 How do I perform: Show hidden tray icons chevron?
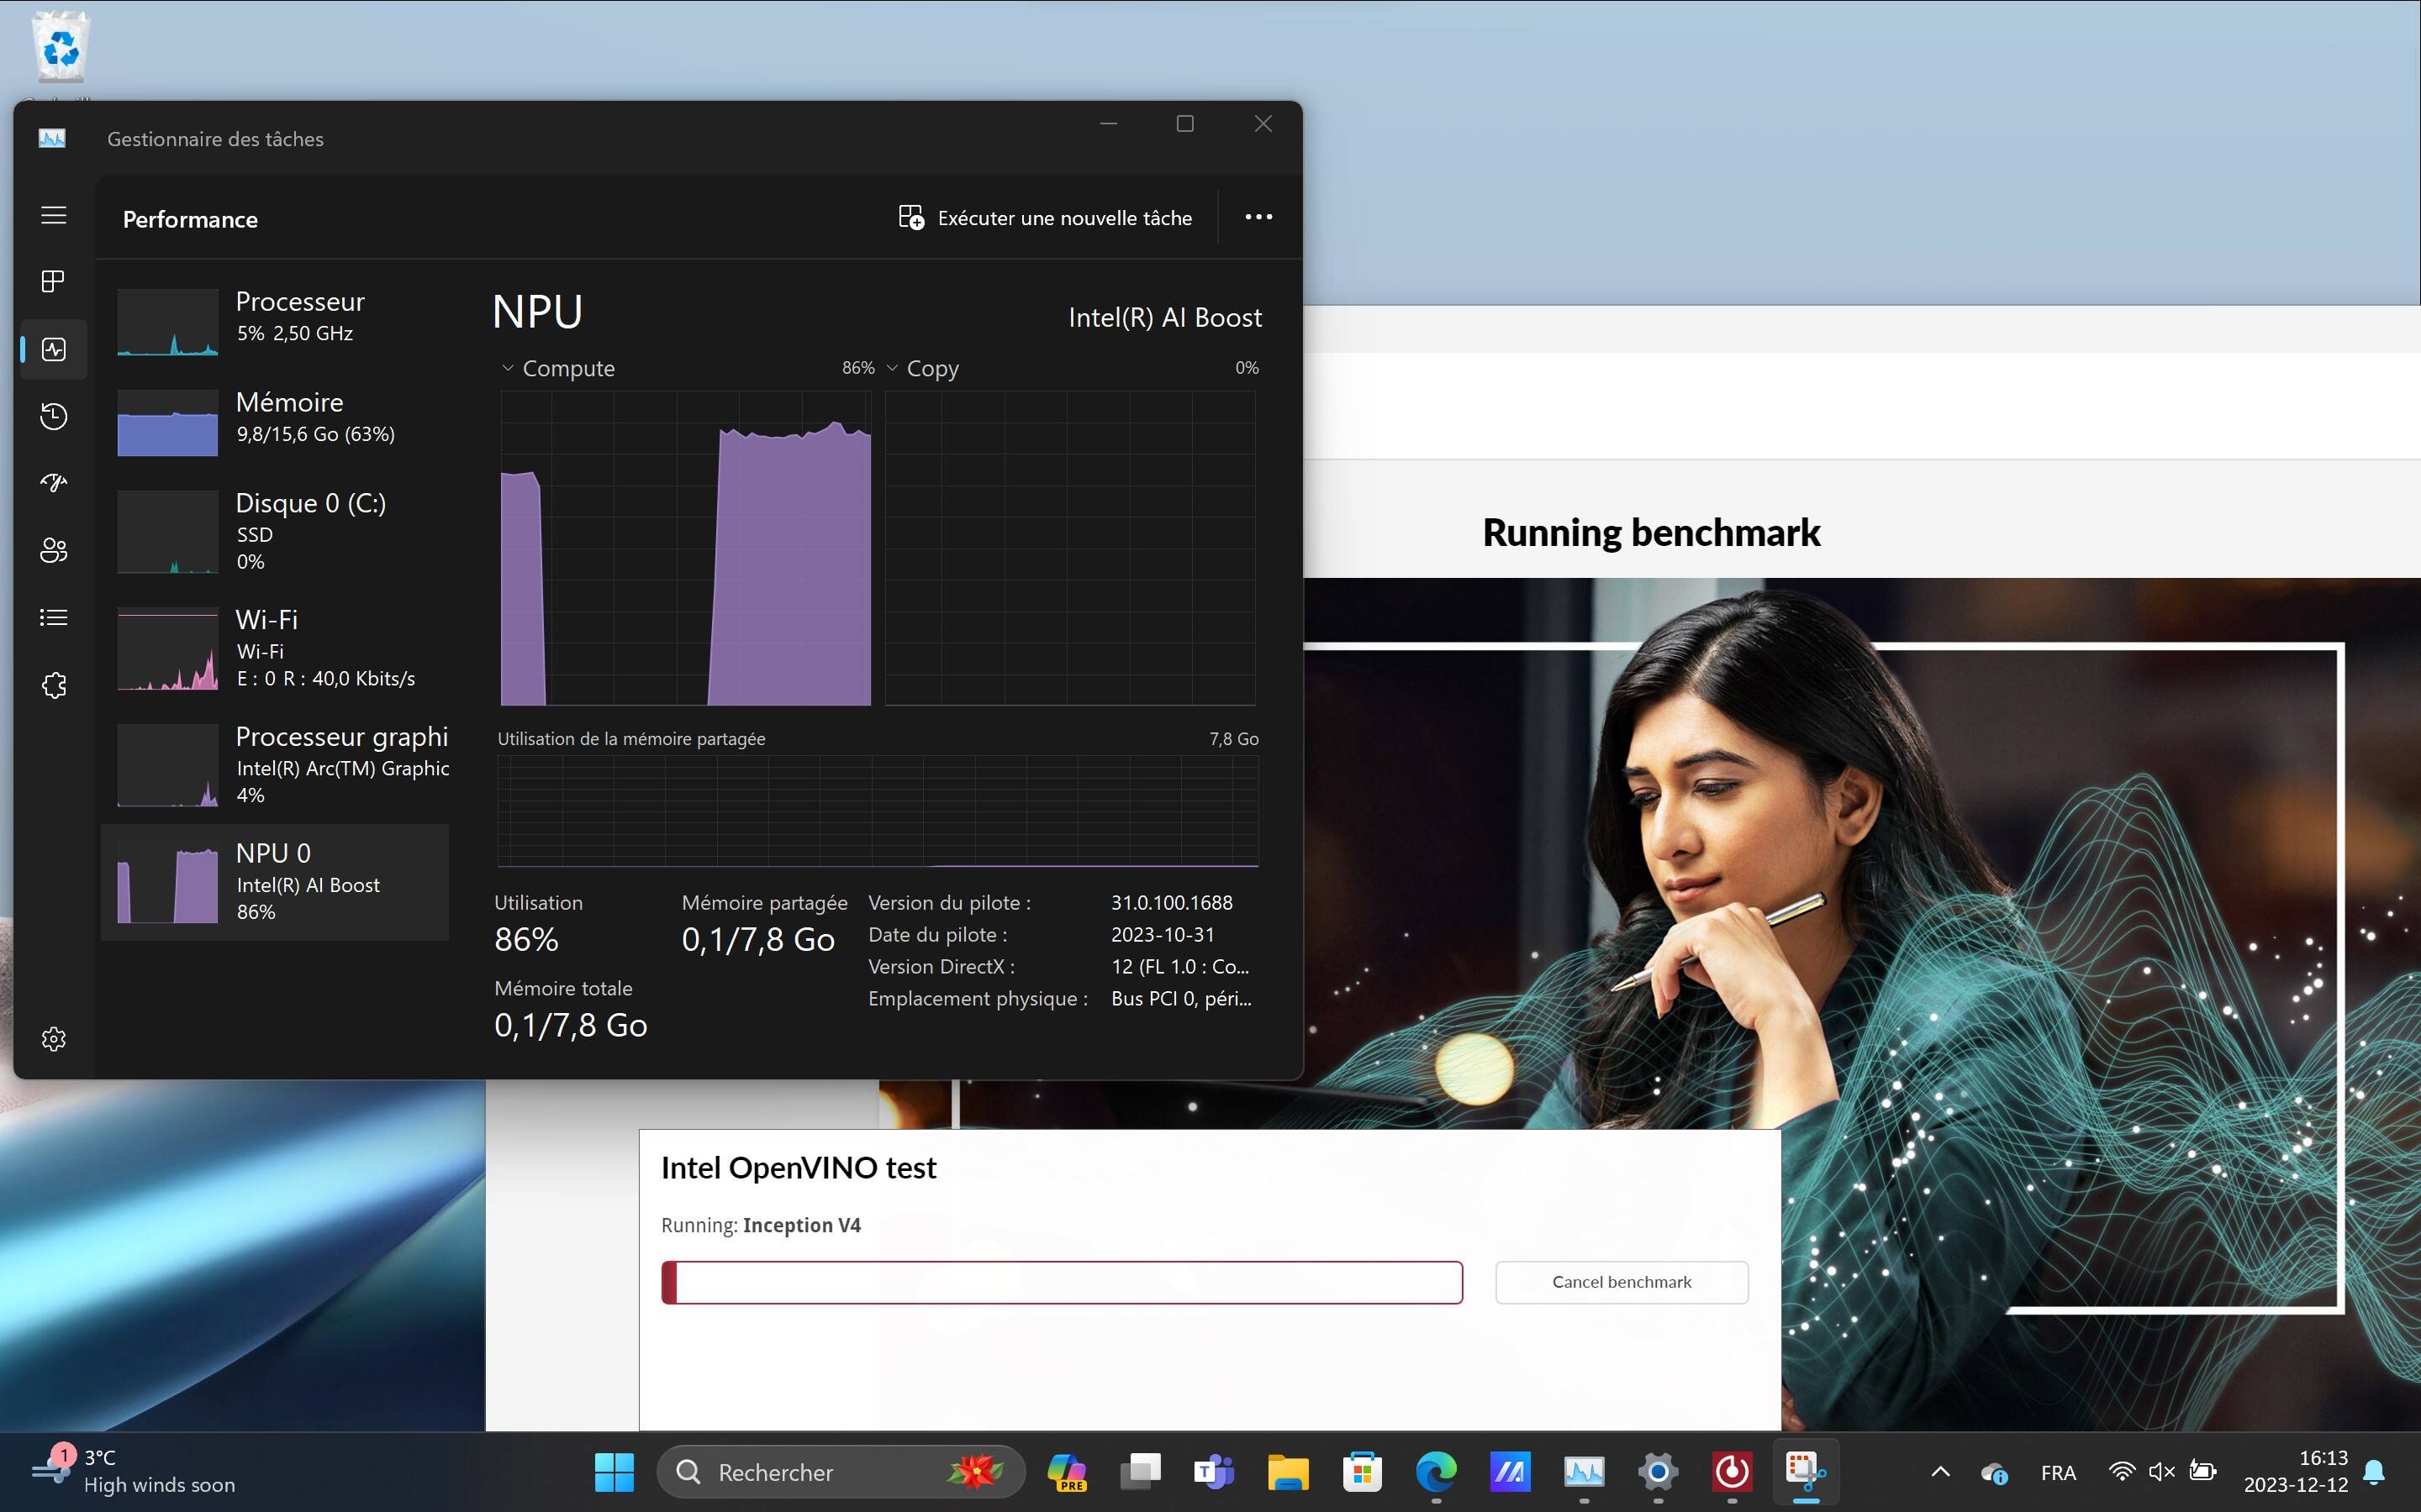pos(1940,1472)
